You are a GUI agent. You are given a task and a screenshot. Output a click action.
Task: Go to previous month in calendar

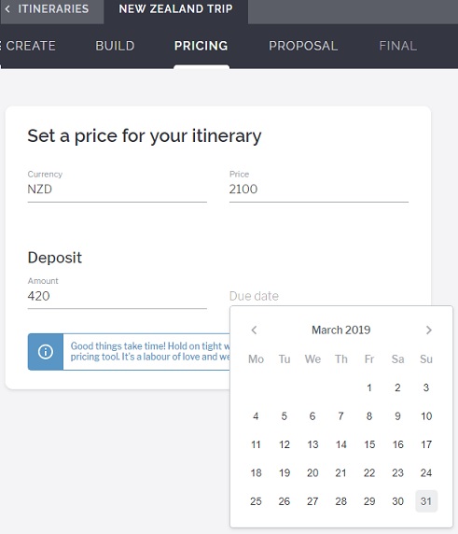(x=254, y=330)
